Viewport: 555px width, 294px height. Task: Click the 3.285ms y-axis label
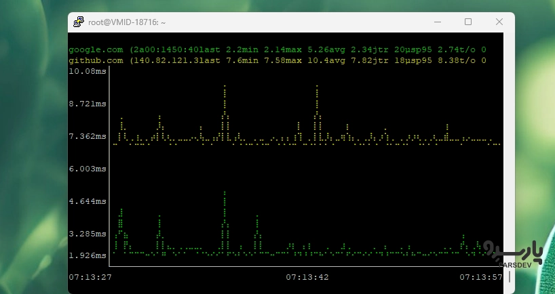[88, 234]
